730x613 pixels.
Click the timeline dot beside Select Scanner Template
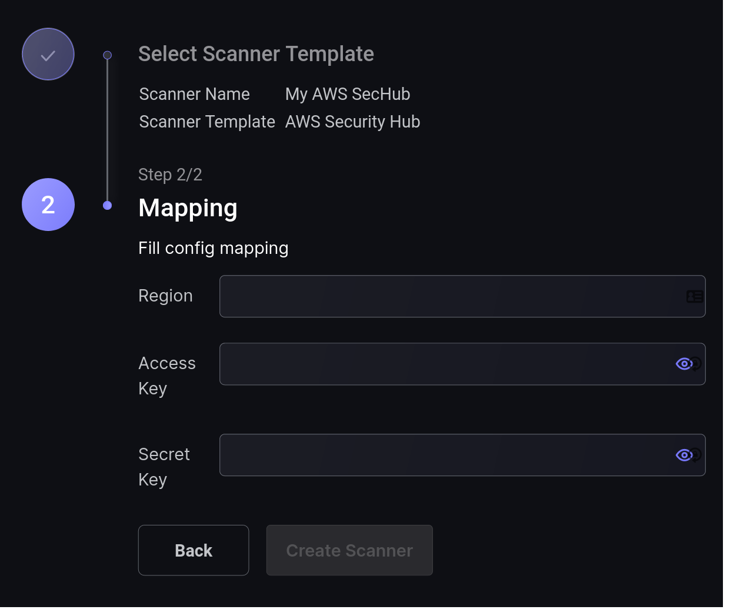point(107,55)
